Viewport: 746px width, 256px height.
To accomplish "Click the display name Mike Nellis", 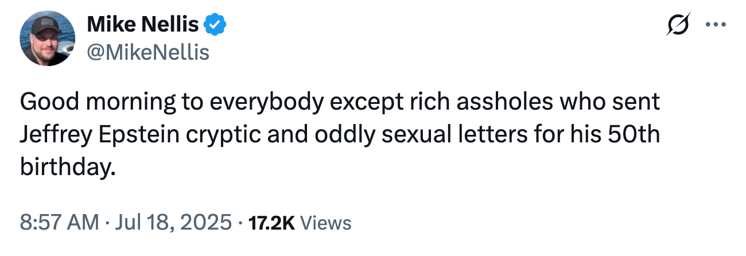I will 143,25.
